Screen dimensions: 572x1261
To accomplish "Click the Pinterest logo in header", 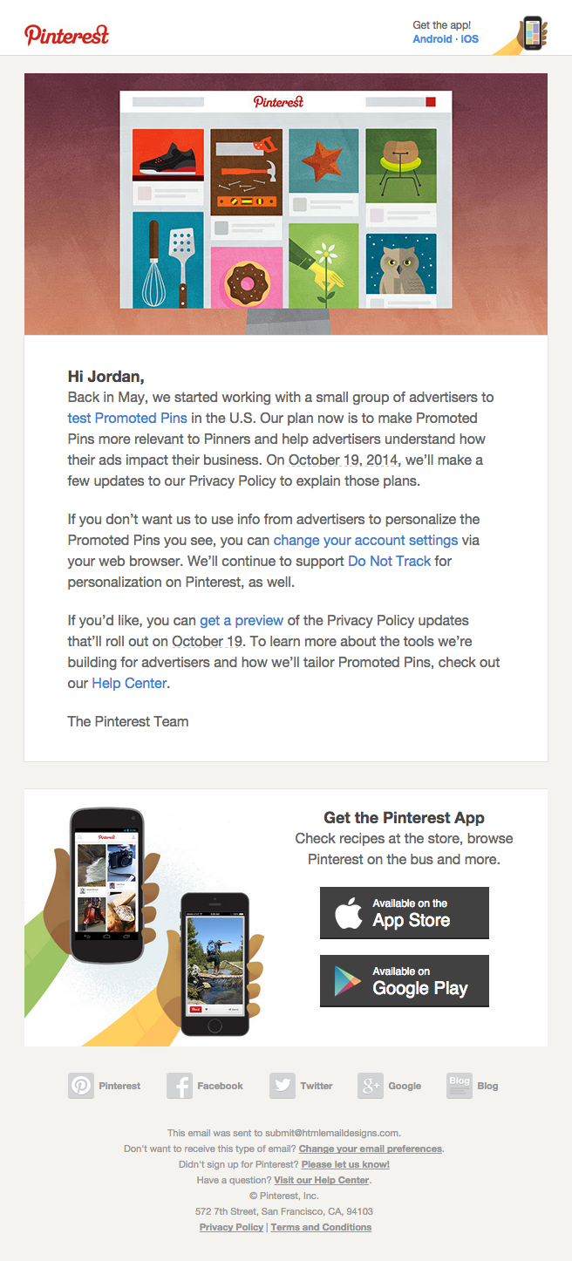I will [x=67, y=35].
